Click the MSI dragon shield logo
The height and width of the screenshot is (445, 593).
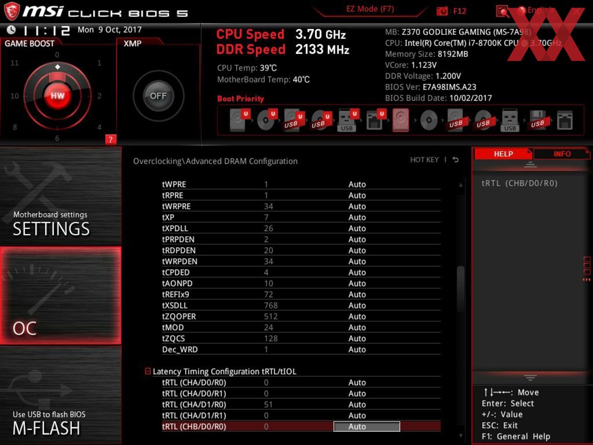click(x=12, y=11)
